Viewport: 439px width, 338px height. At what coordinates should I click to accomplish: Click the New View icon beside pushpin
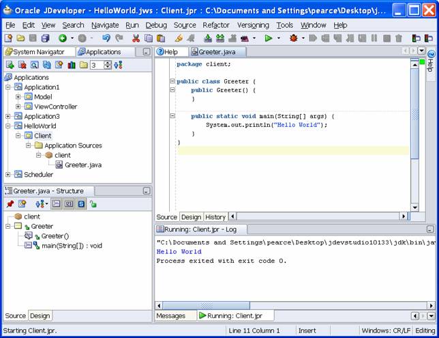[22, 204]
